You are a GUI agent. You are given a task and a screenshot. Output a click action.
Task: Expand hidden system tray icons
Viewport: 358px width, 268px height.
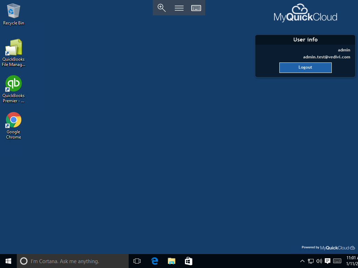302,261
